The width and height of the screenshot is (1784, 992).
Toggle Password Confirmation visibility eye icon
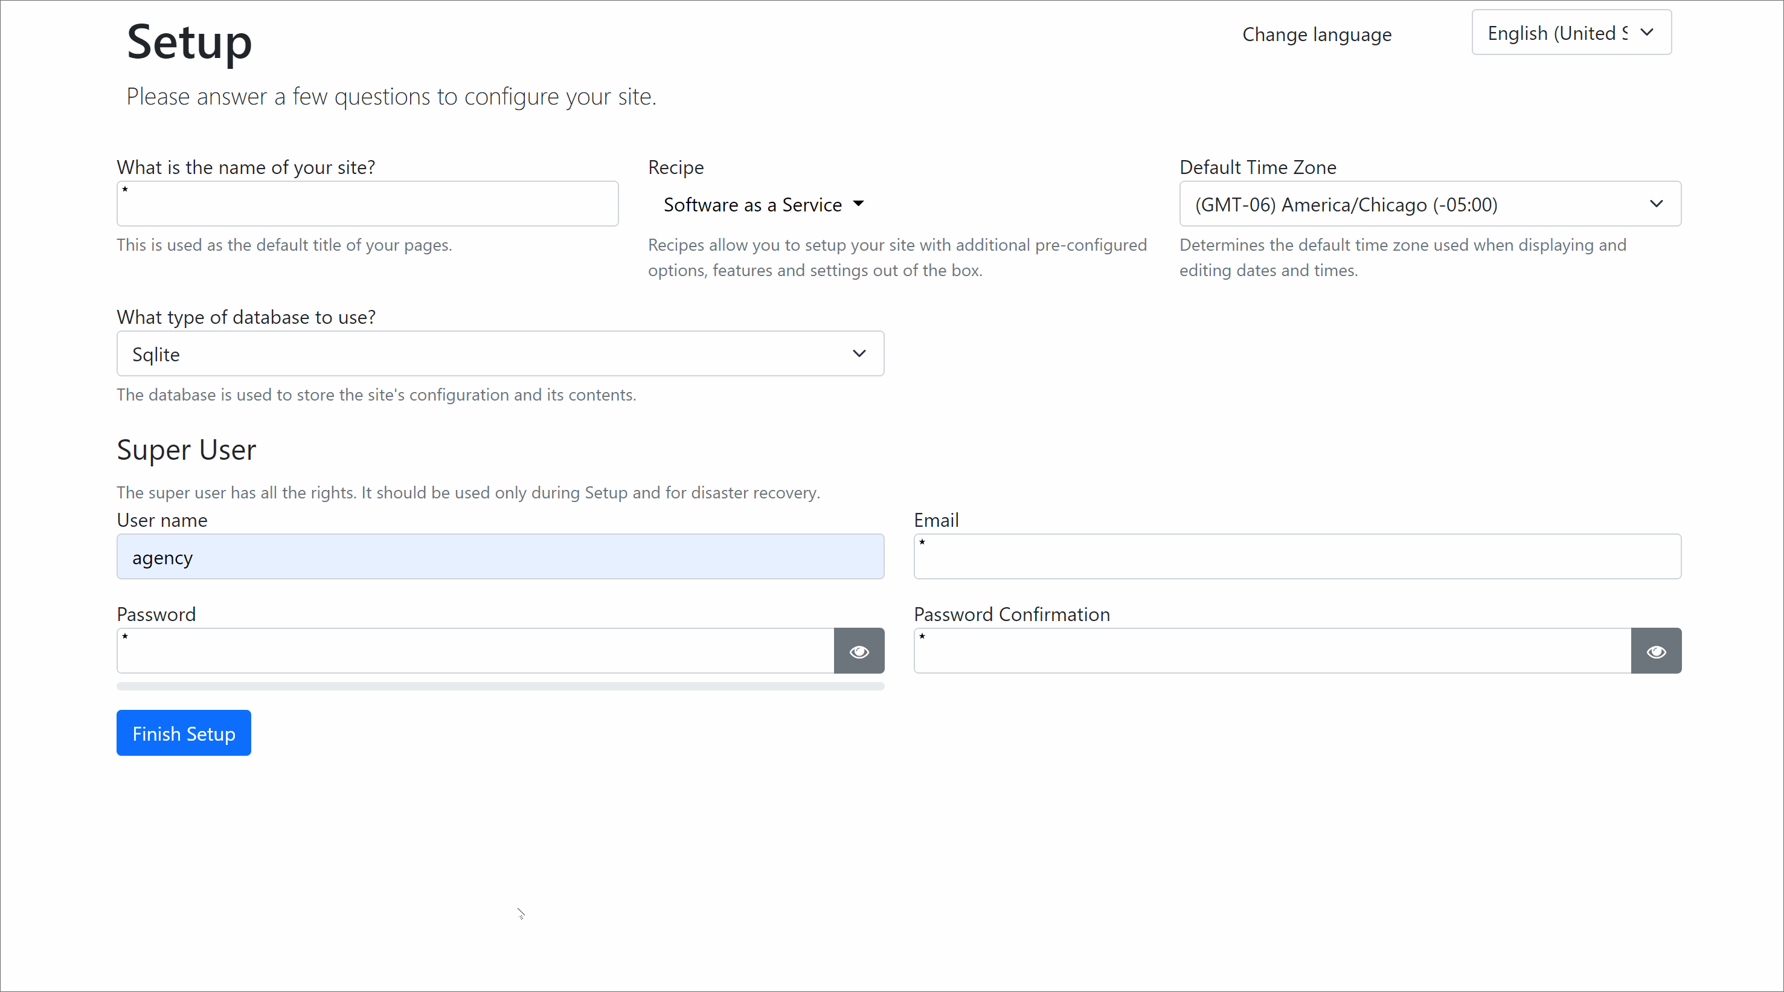[x=1656, y=651]
